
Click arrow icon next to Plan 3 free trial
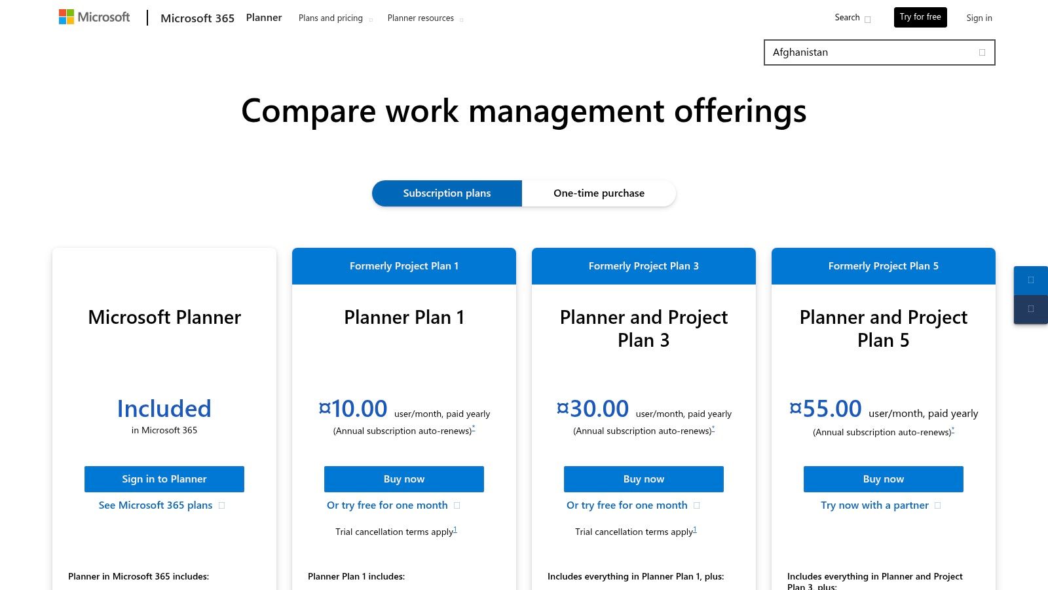(697, 505)
